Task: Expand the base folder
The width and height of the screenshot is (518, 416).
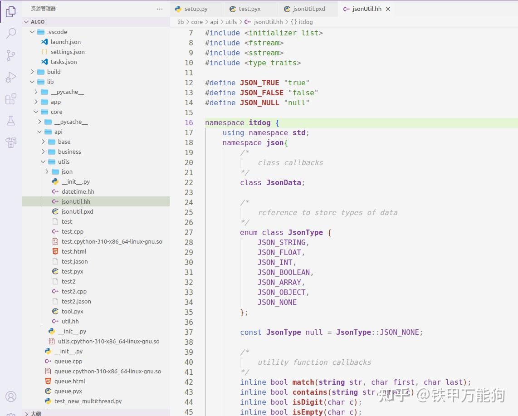Action: coord(43,142)
